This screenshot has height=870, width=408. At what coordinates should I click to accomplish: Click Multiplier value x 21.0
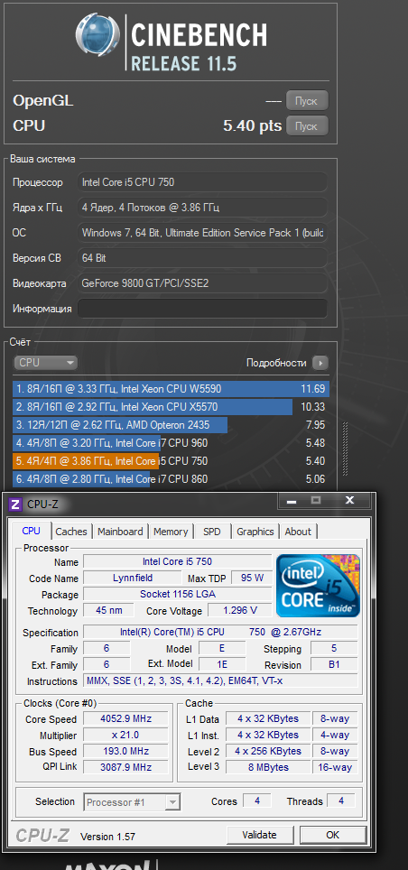[125, 736]
